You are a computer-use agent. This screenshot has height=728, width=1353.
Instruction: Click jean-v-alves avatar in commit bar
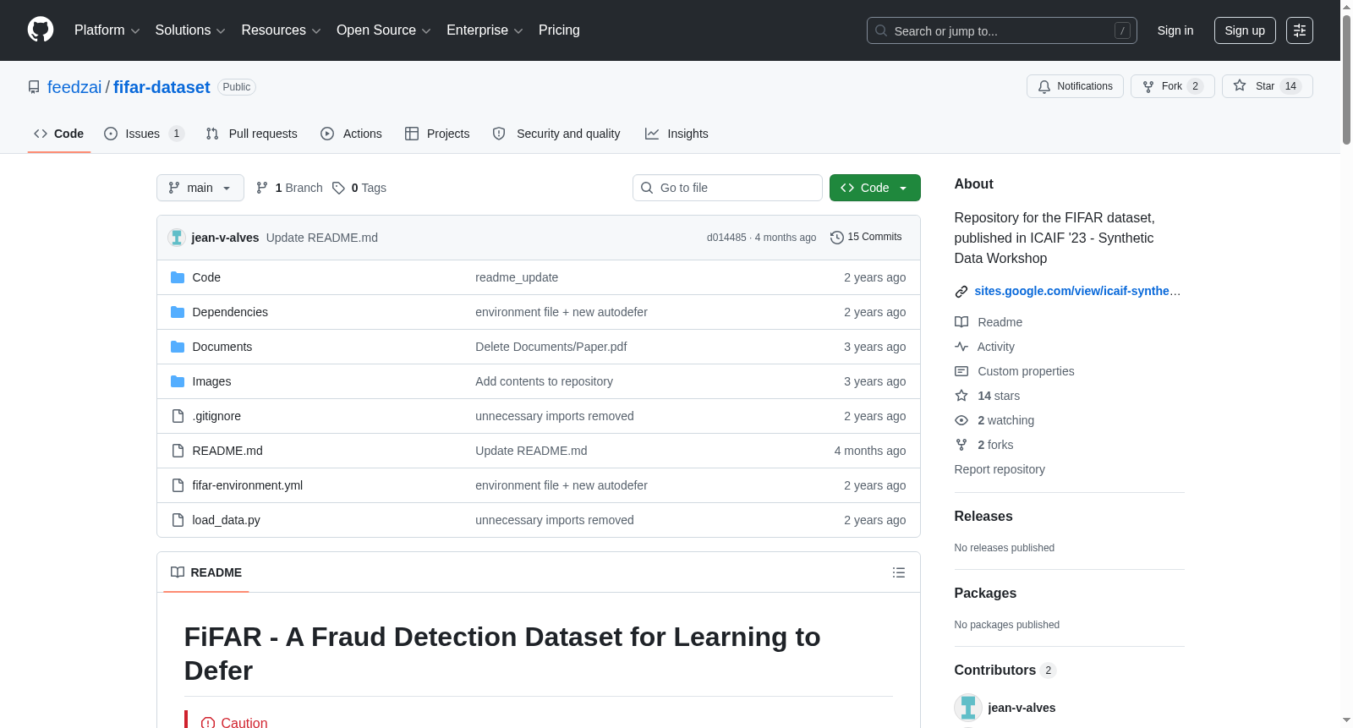click(x=177, y=238)
